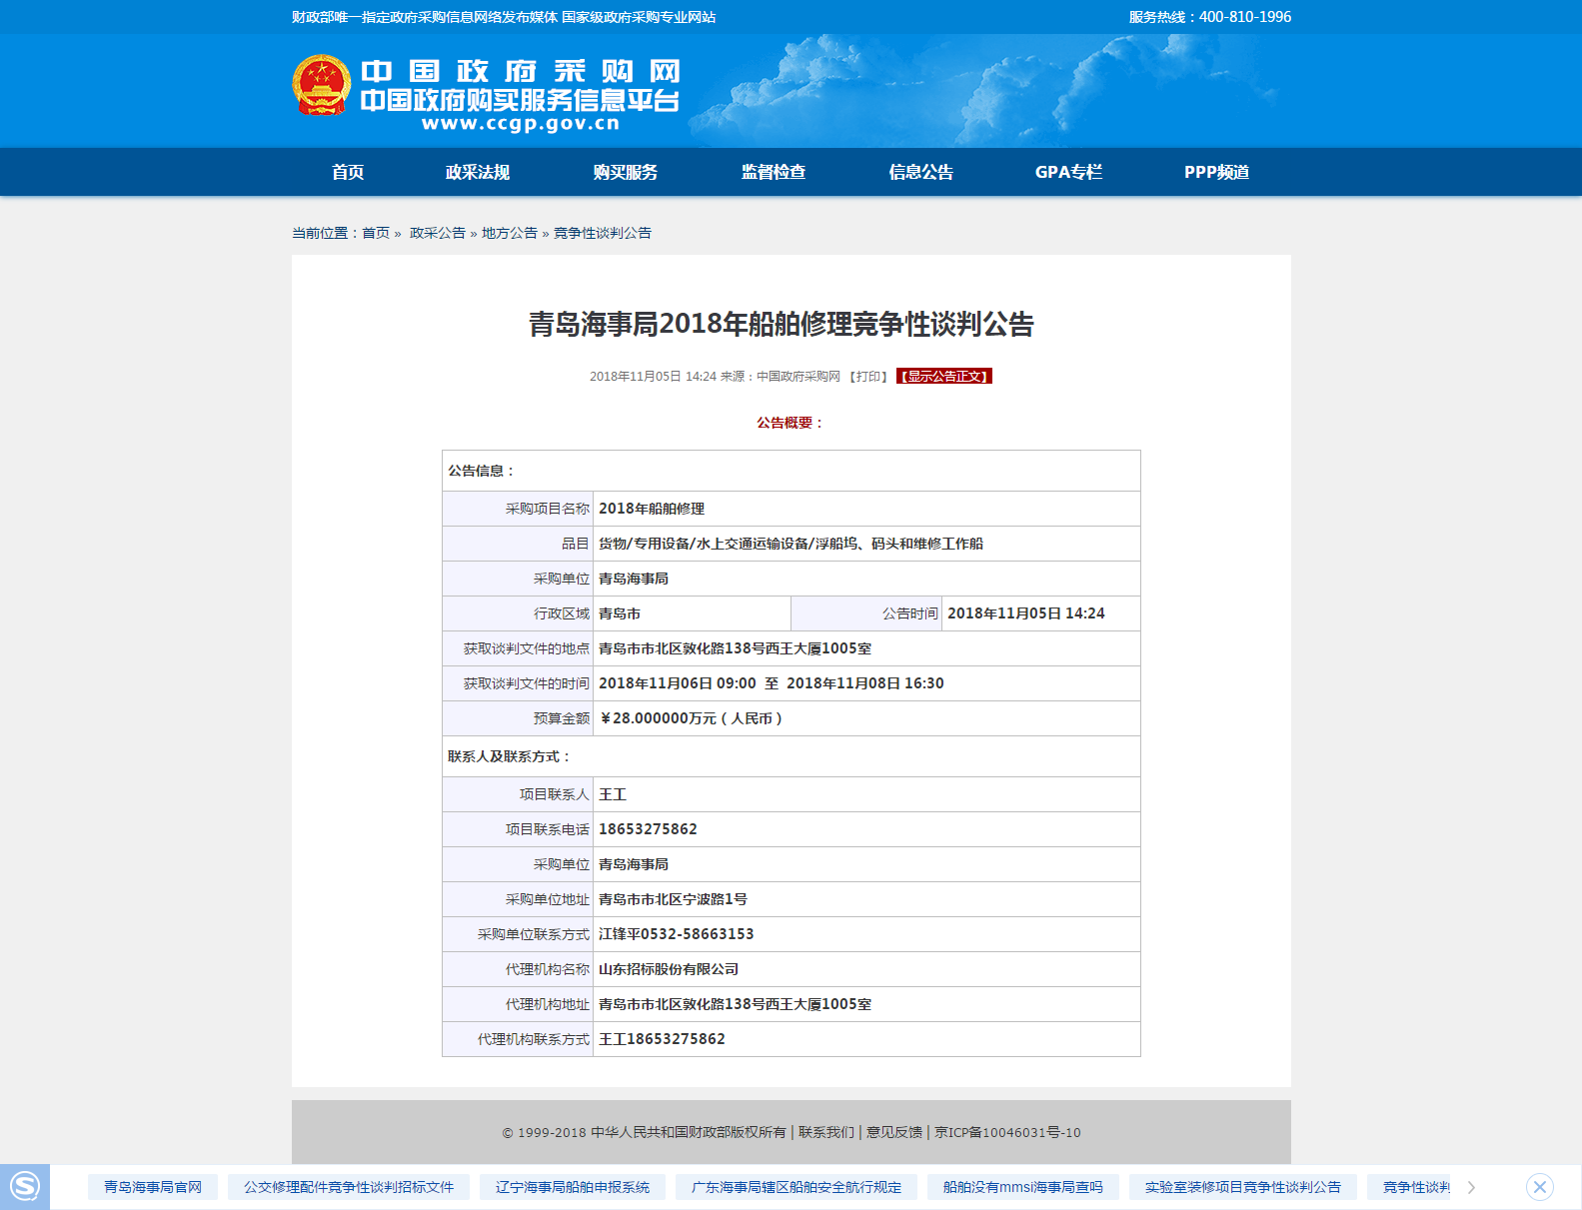Show more suggestions with the right arrow
Image resolution: width=1582 pixels, height=1210 pixels.
click(x=1471, y=1187)
